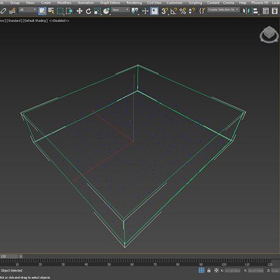
Task: Open the Select by Name dialog
Action: (x=51, y=11)
